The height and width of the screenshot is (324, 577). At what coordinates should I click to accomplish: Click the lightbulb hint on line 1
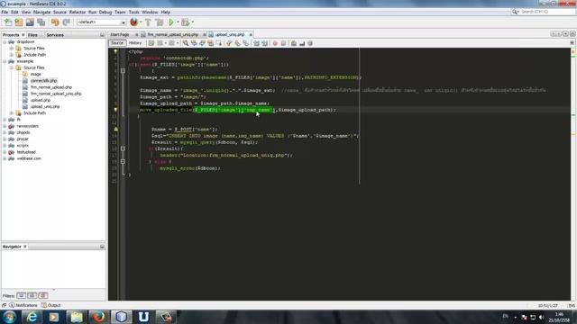tap(116, 52)
